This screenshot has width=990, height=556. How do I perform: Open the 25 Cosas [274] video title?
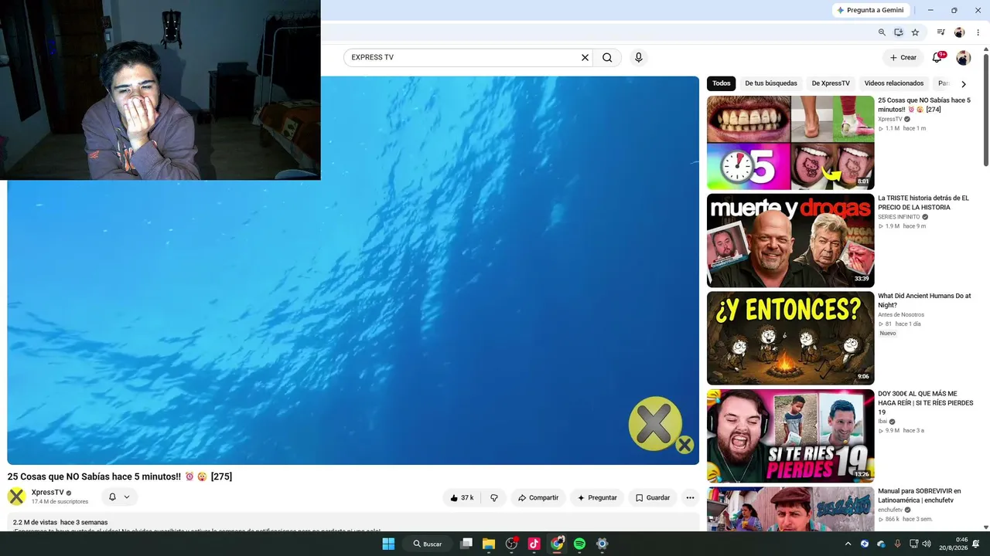point(924,105)
